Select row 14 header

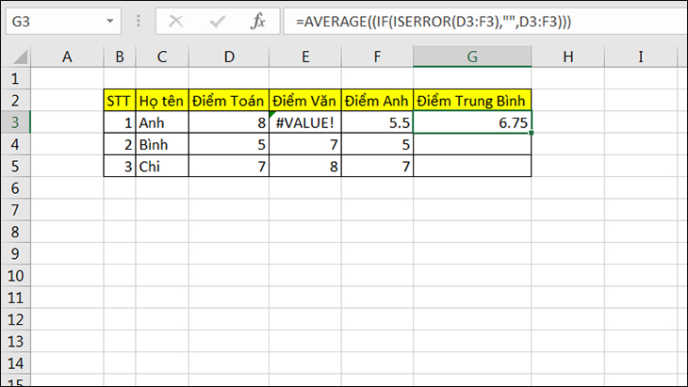pos(15,363)
